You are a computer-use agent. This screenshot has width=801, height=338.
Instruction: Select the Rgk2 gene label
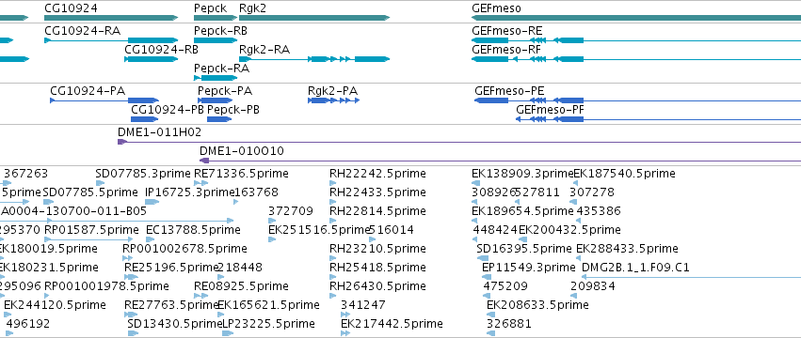click(x=252, y=8)
